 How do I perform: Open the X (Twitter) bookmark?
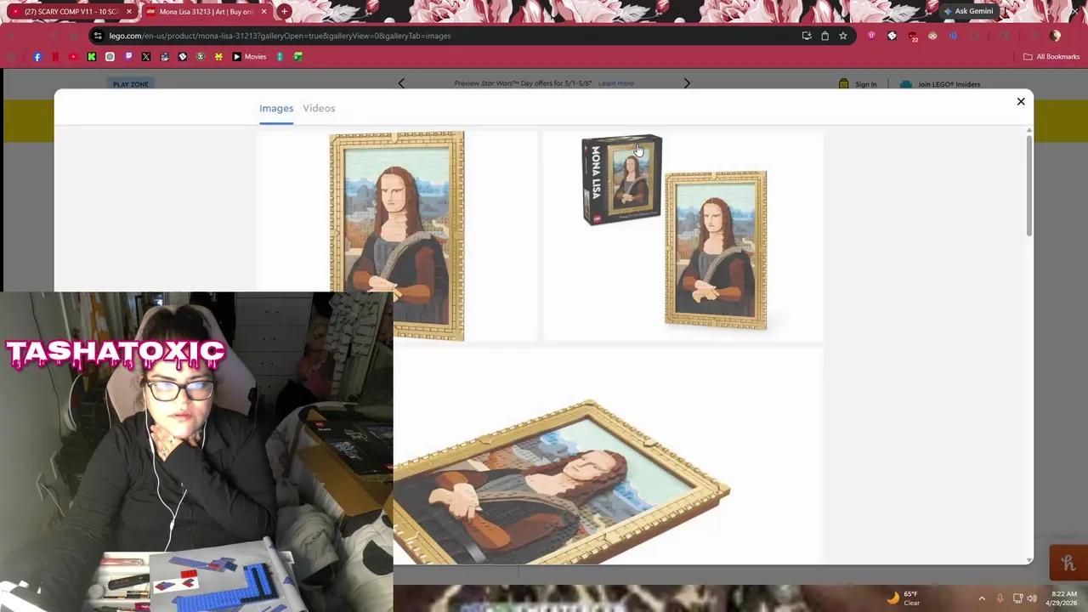click(x=146, y=57)
